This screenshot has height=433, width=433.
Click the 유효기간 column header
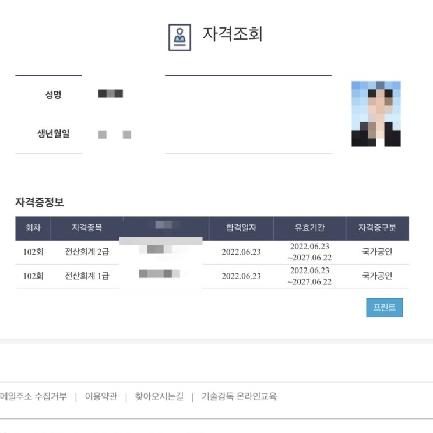pyautogui.click(x=309, y=228)
